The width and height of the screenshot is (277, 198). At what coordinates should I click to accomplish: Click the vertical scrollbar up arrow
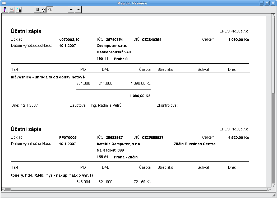(x=273, y=16)
